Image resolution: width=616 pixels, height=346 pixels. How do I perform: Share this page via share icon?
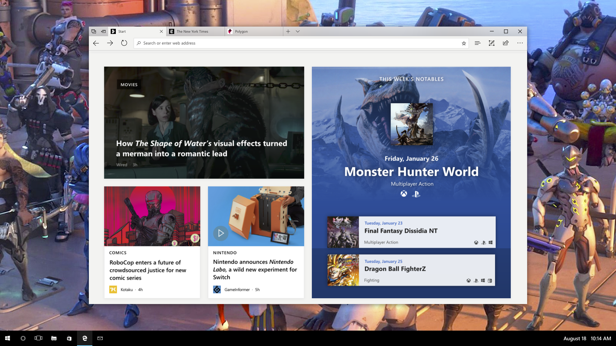[x=506, y=43]
